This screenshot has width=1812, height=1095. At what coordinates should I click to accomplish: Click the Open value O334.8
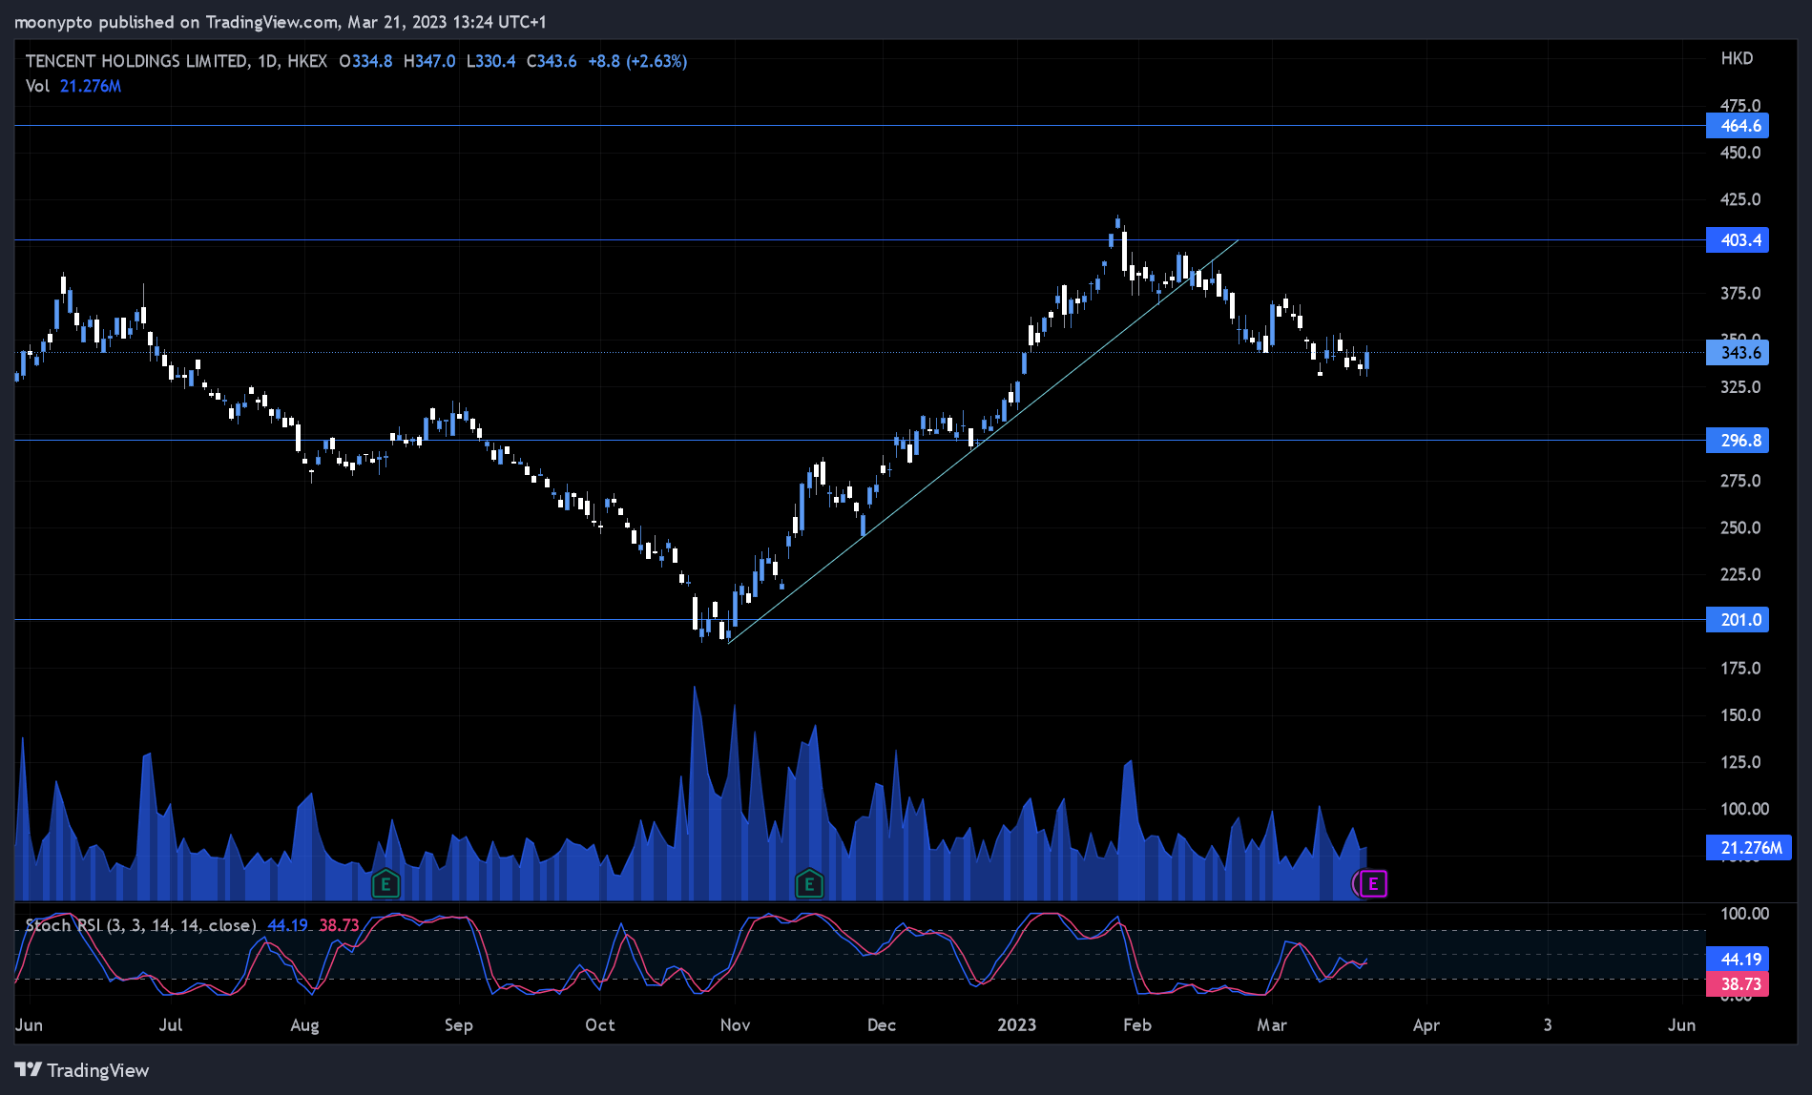click(x=365, y=61)
